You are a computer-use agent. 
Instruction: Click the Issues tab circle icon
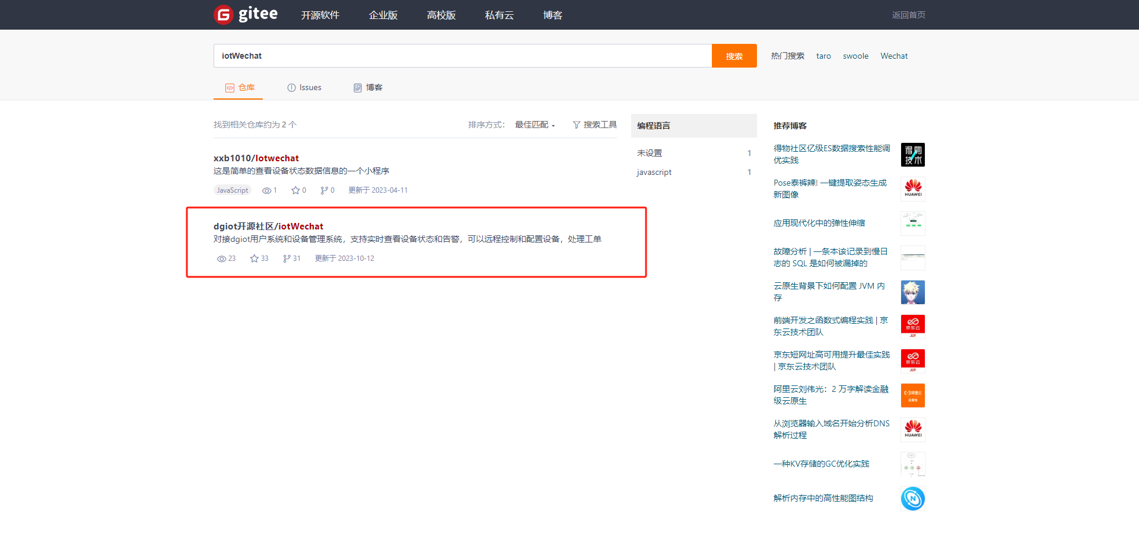pos(291,88)
